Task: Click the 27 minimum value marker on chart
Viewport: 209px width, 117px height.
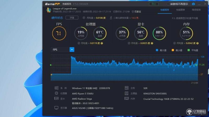Action: tap(202, 75)
